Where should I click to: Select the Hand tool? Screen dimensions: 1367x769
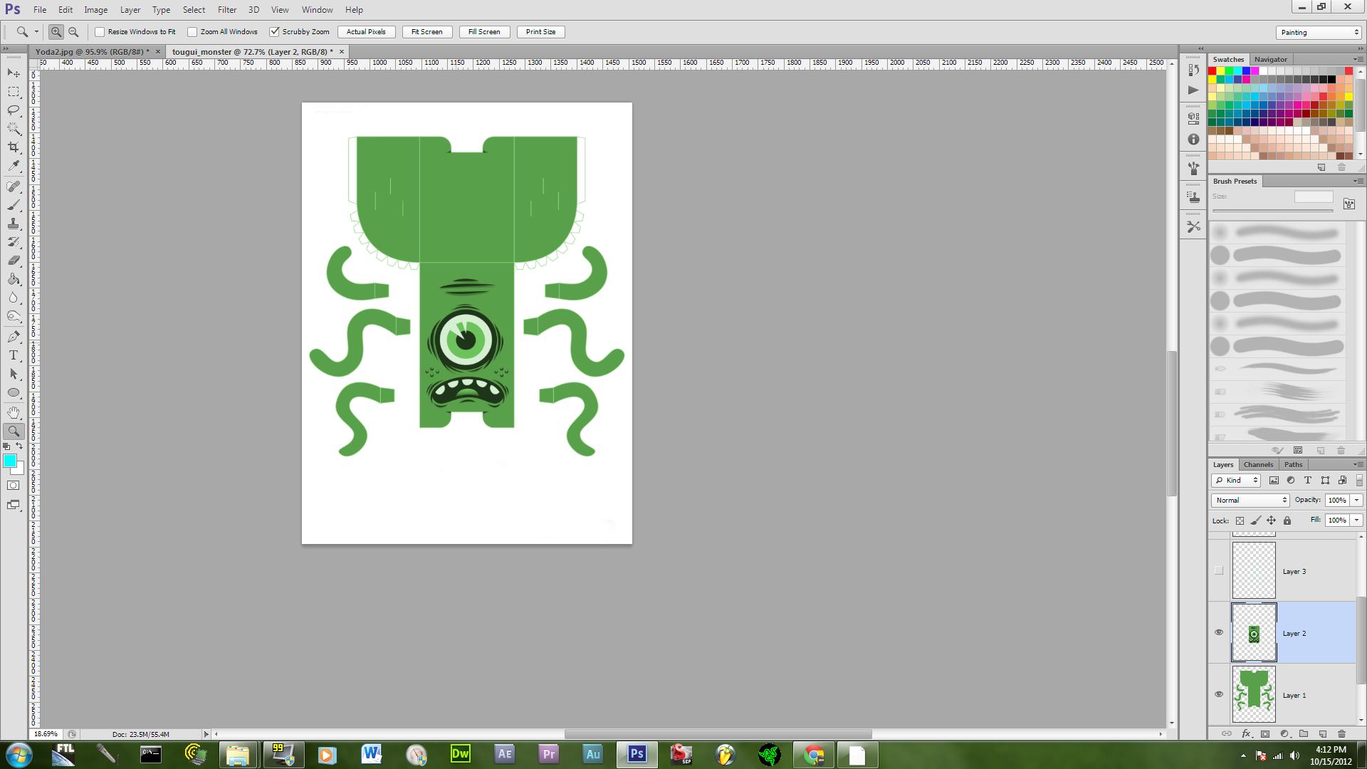pos(14,413)
